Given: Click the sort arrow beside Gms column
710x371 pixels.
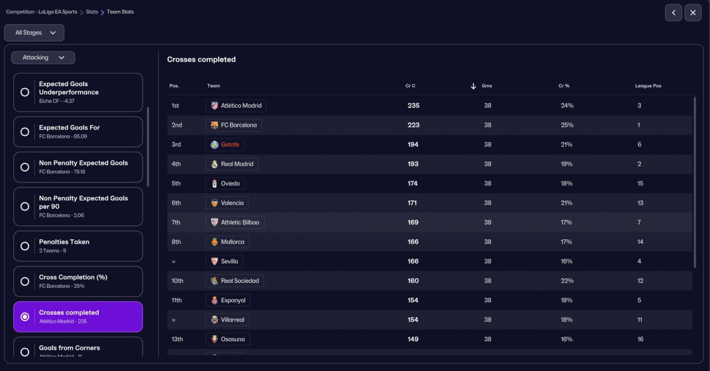Looking at the screenshot, I should coord(473,86).
